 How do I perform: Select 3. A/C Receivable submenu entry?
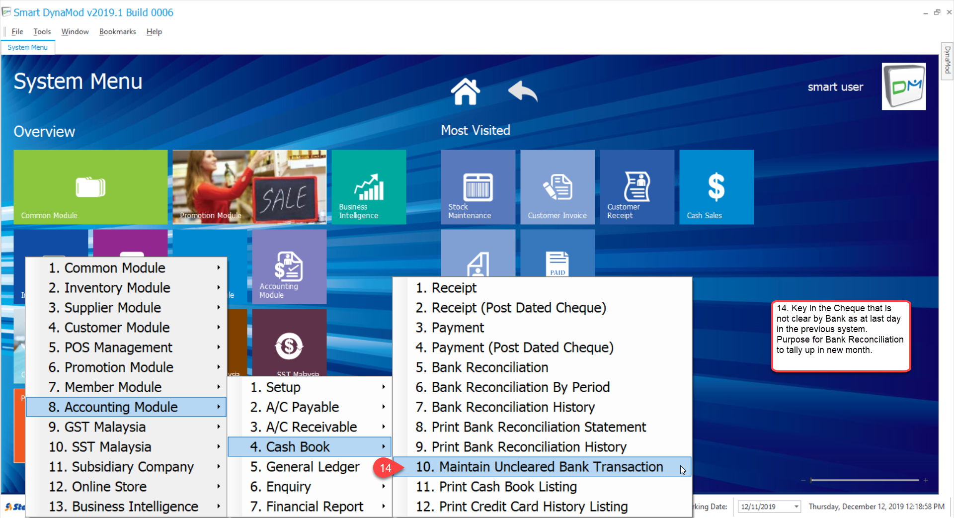(x=310, y=427)
